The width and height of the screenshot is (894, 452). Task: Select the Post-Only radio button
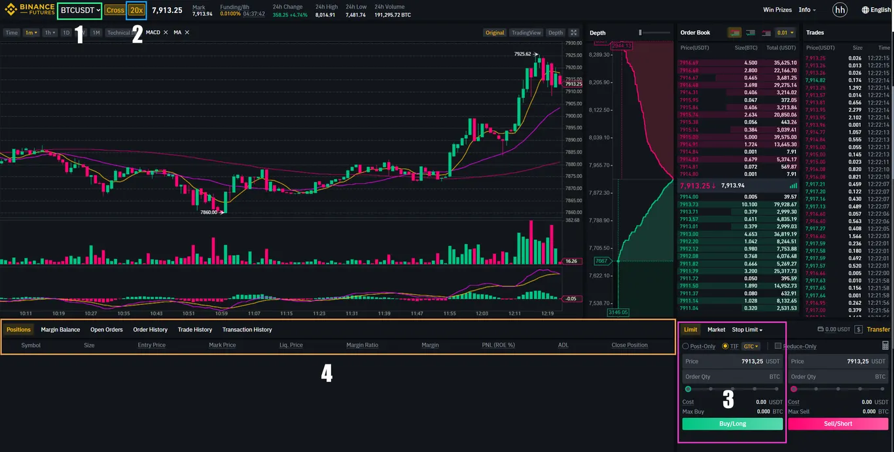686,346
